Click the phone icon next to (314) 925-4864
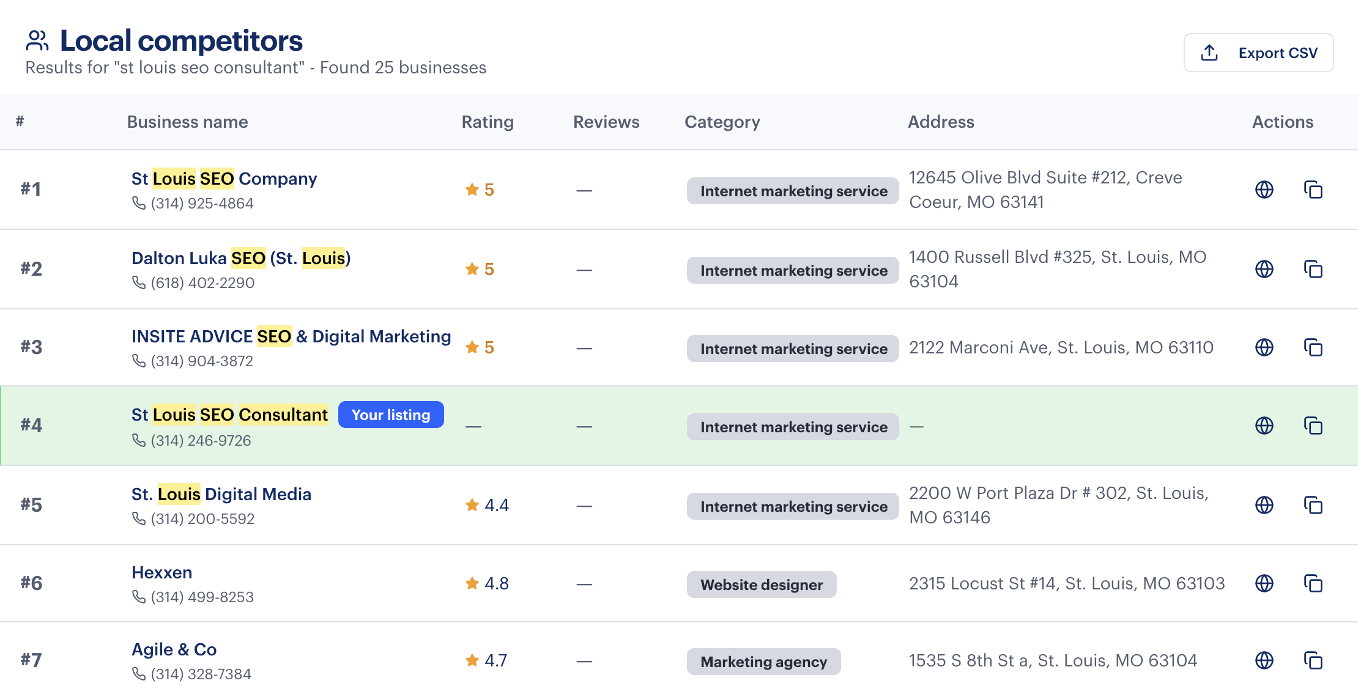 click(139, 202)
